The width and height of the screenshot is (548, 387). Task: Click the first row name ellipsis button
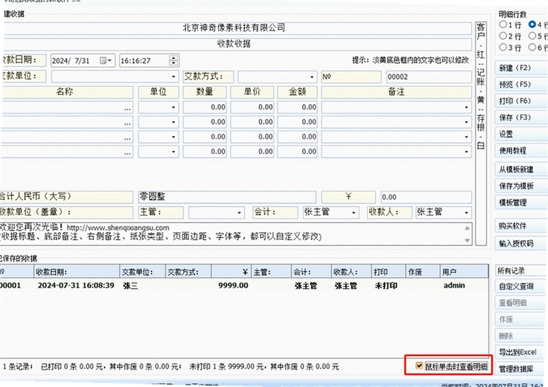tap(127, 108)
